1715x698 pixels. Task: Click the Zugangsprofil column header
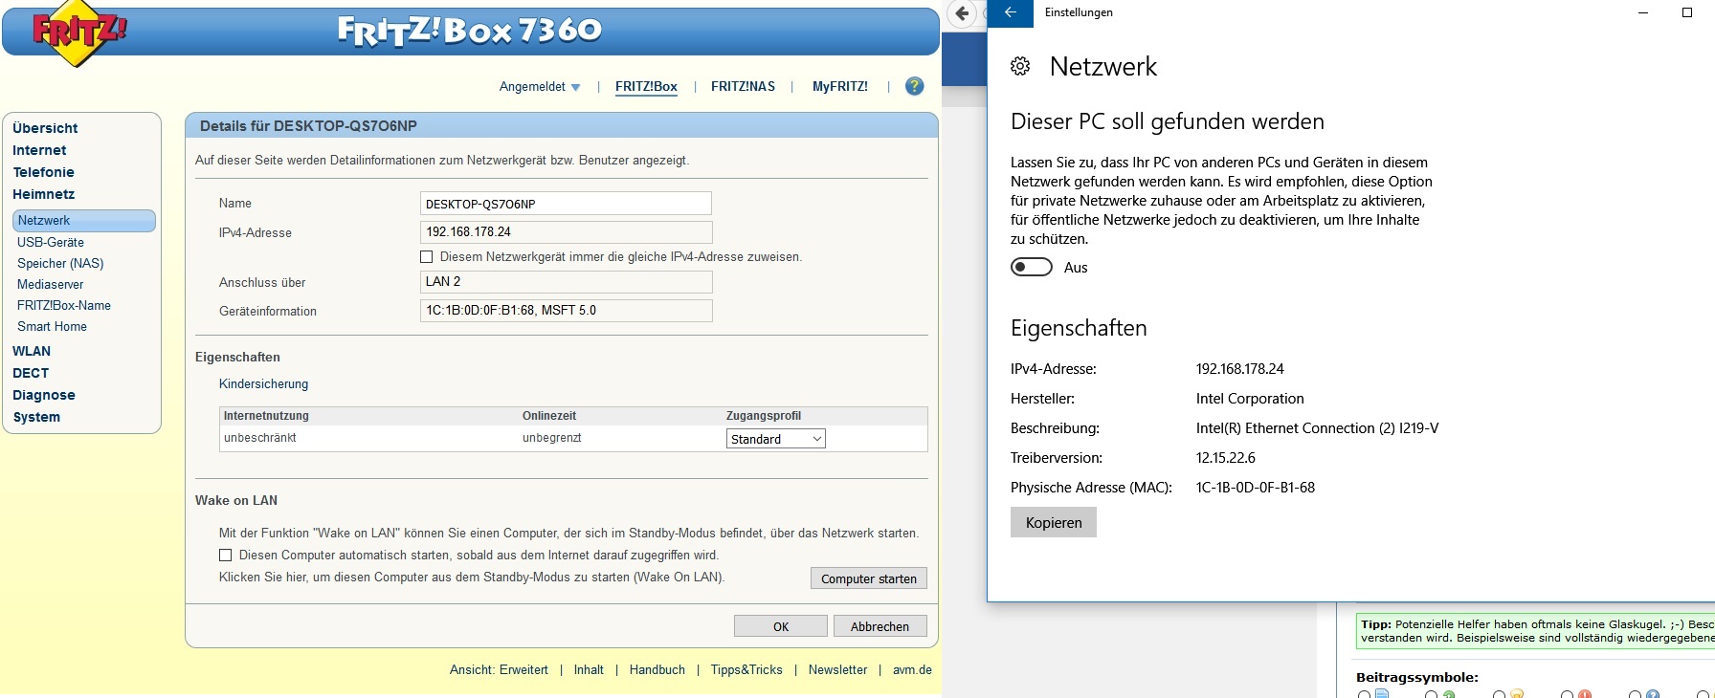[x=764, y=416]
